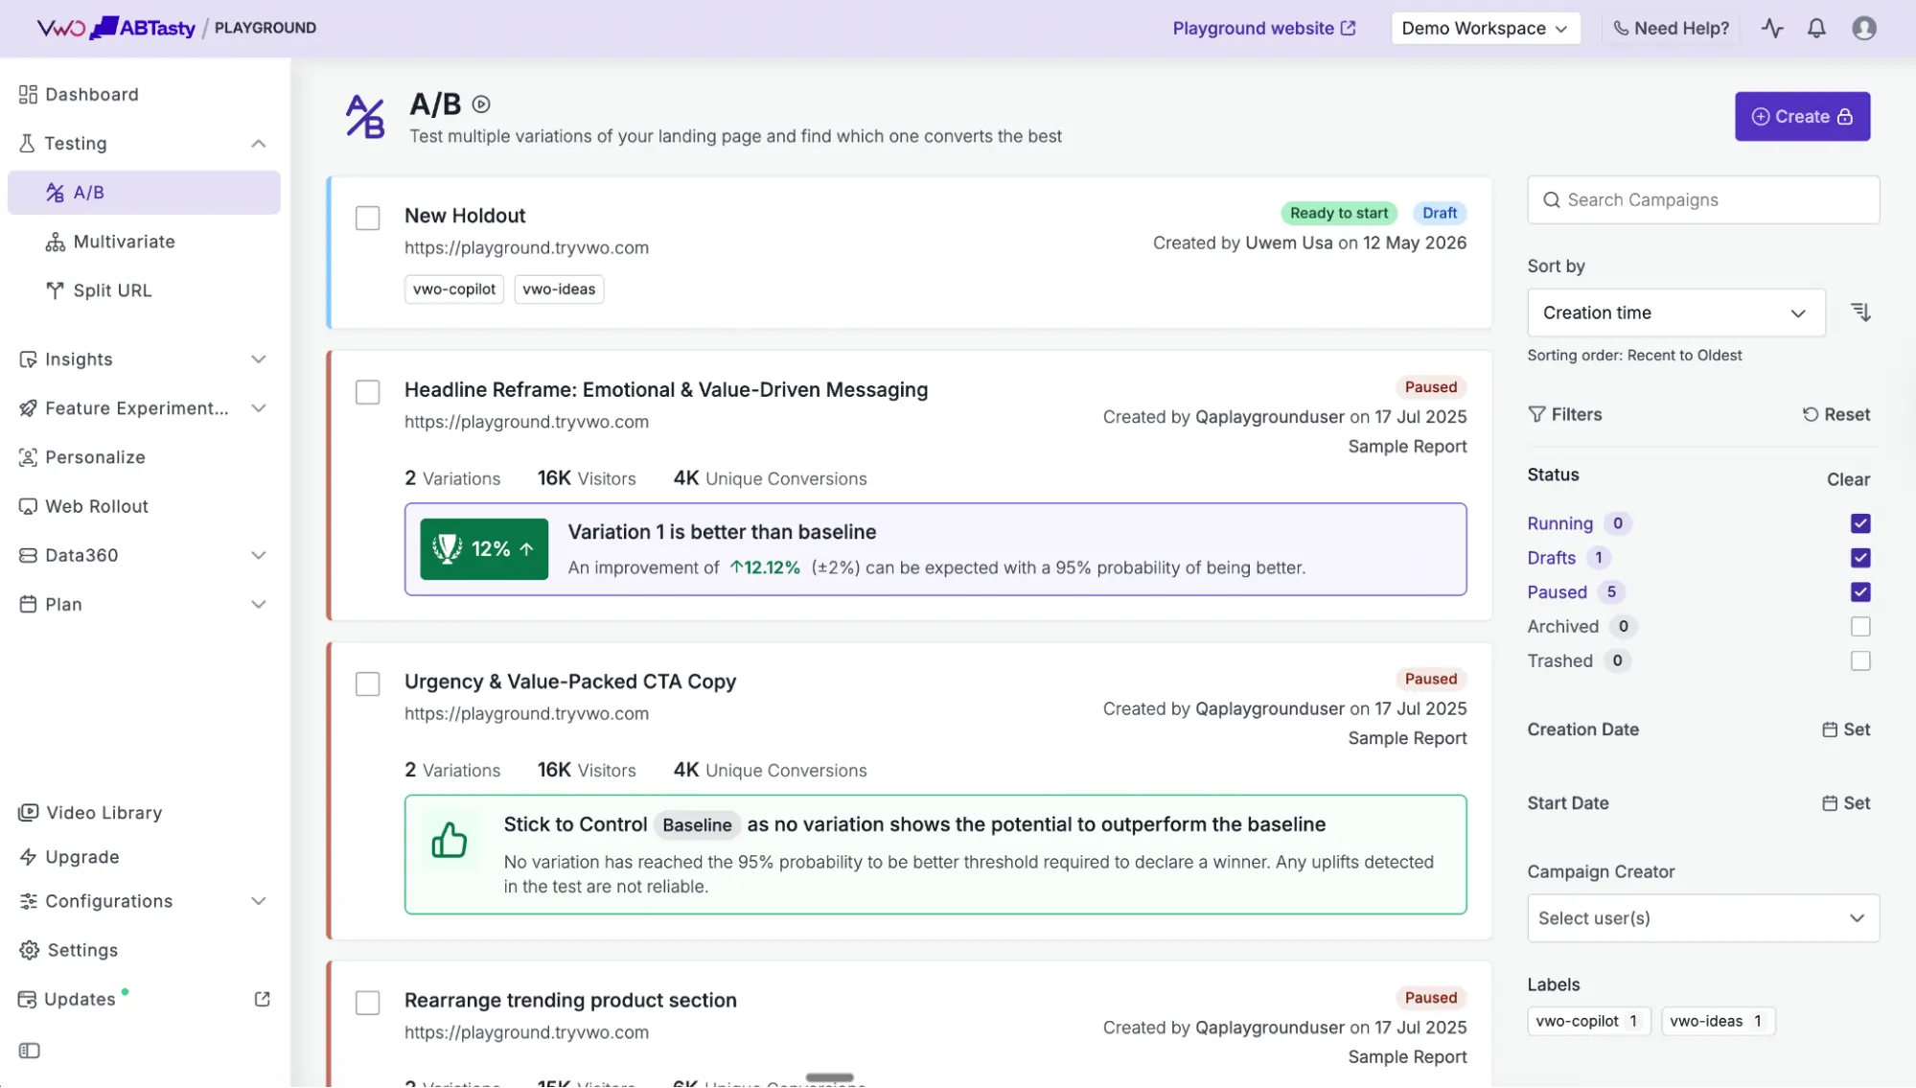Select the New Holdout campaign checkbox
The width and height of the screenshot is (1916, 1088).
[367, 218]
